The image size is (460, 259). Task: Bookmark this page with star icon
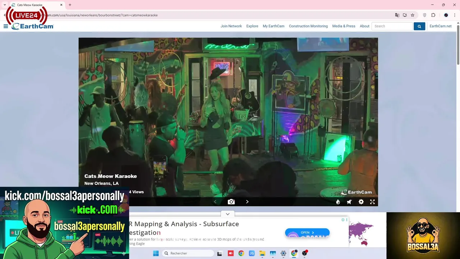[x=413, y=15]
